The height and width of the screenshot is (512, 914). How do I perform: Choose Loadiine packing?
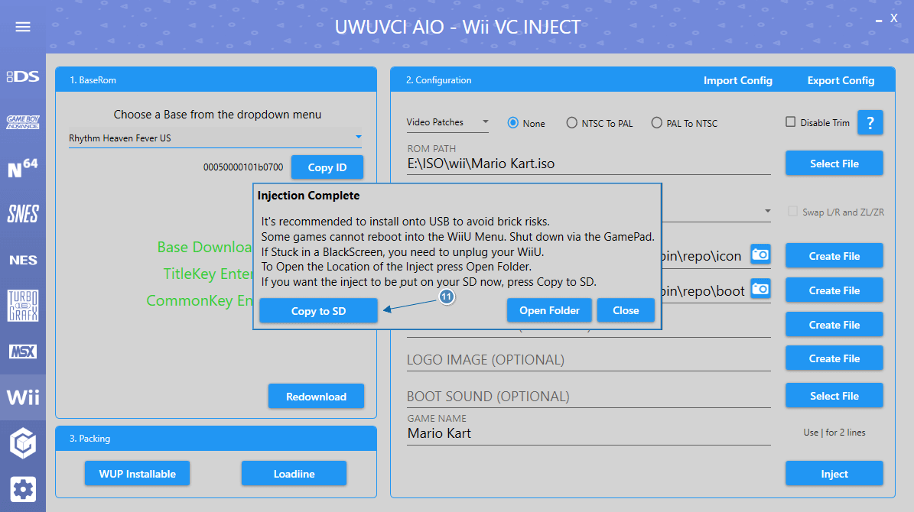(x=294, y=474)
